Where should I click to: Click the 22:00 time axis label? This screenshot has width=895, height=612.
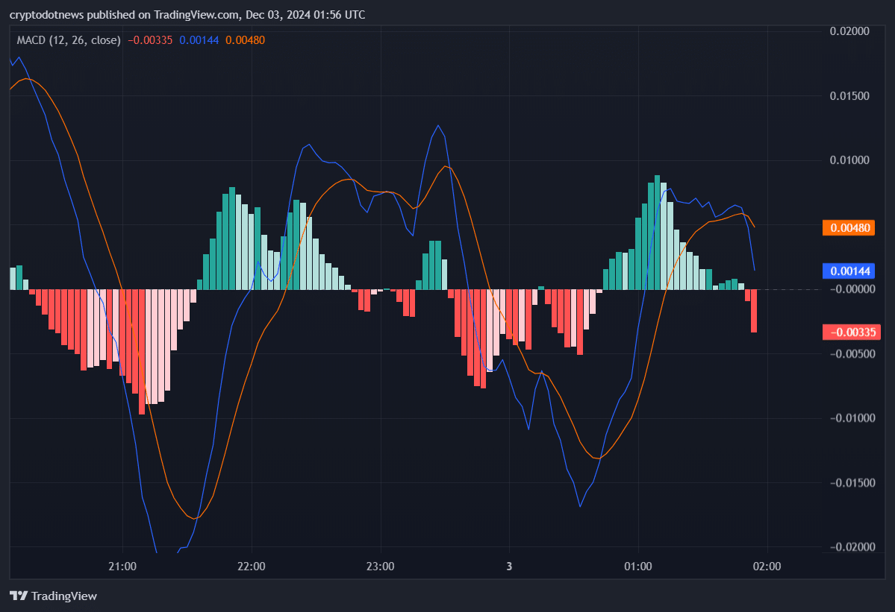(251, 567)
